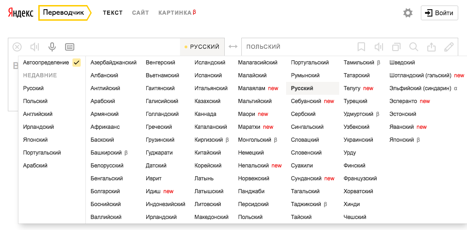Swap languages with the double arrow
The image size is (467, 230).
tap(233, 46)
